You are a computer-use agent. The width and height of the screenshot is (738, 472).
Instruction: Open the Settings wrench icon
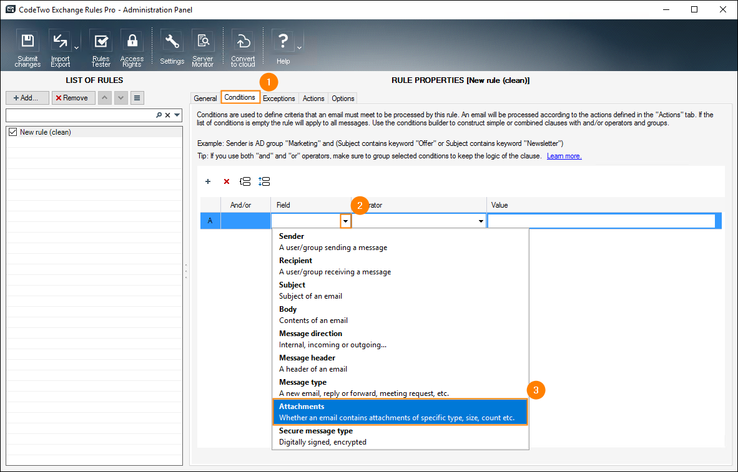click(172, 48)
